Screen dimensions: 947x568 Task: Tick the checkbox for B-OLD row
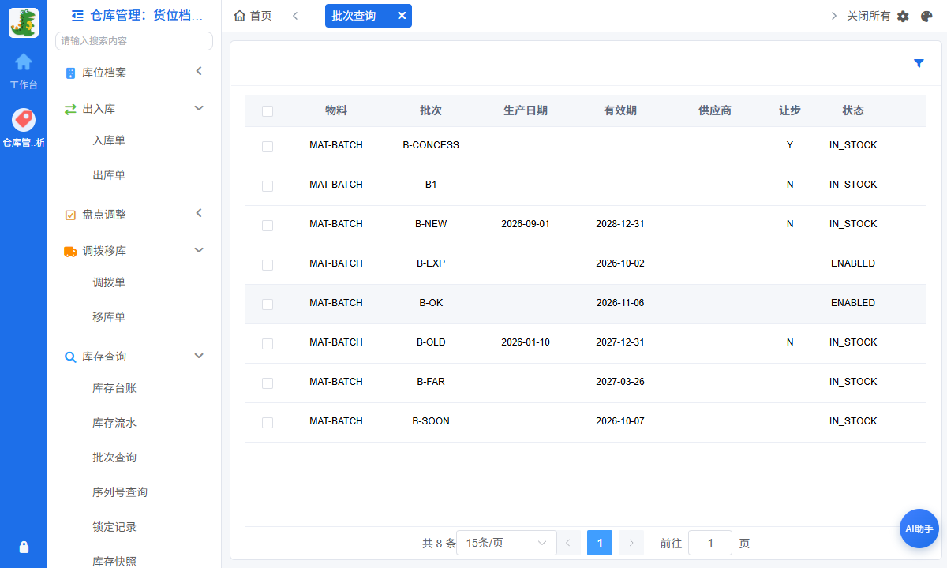(268, 344)
